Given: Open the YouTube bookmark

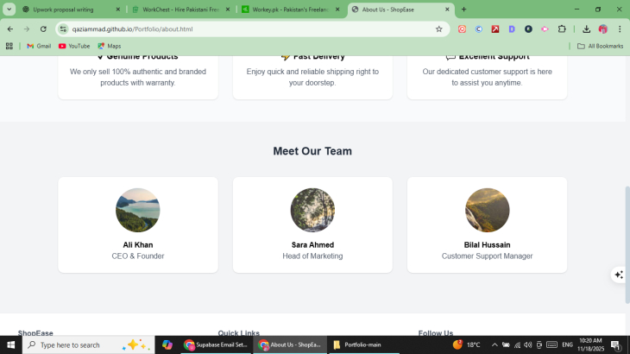Looking at the screenshot, I should (x=74, y=46).
